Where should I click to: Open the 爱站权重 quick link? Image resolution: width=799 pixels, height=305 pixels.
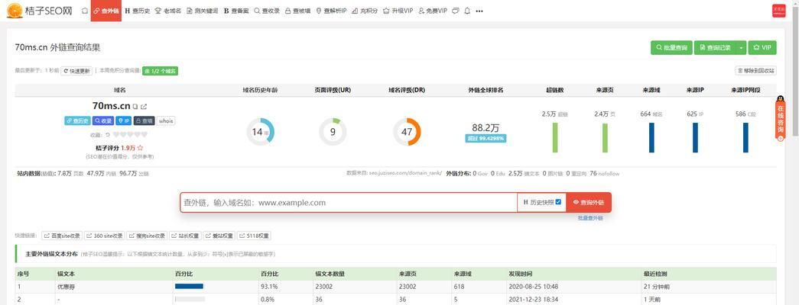(x=219, y=236)
